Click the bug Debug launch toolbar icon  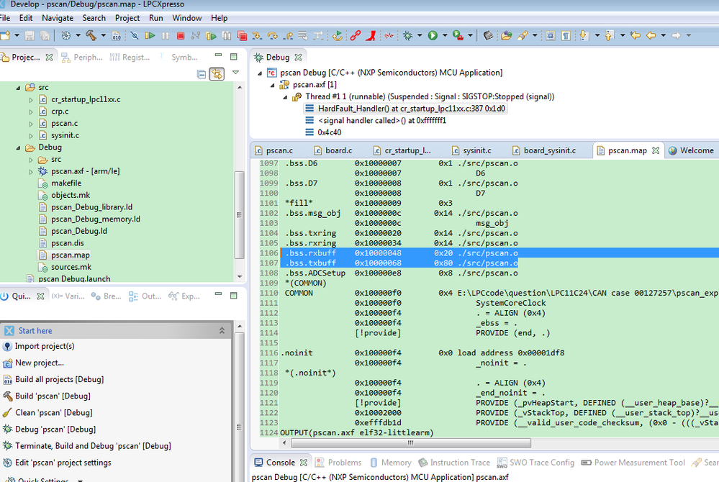click(408, 35)
